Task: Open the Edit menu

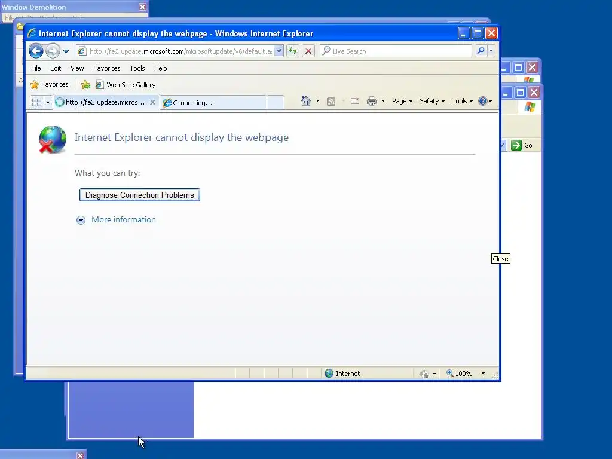Action: pos(56,68)
